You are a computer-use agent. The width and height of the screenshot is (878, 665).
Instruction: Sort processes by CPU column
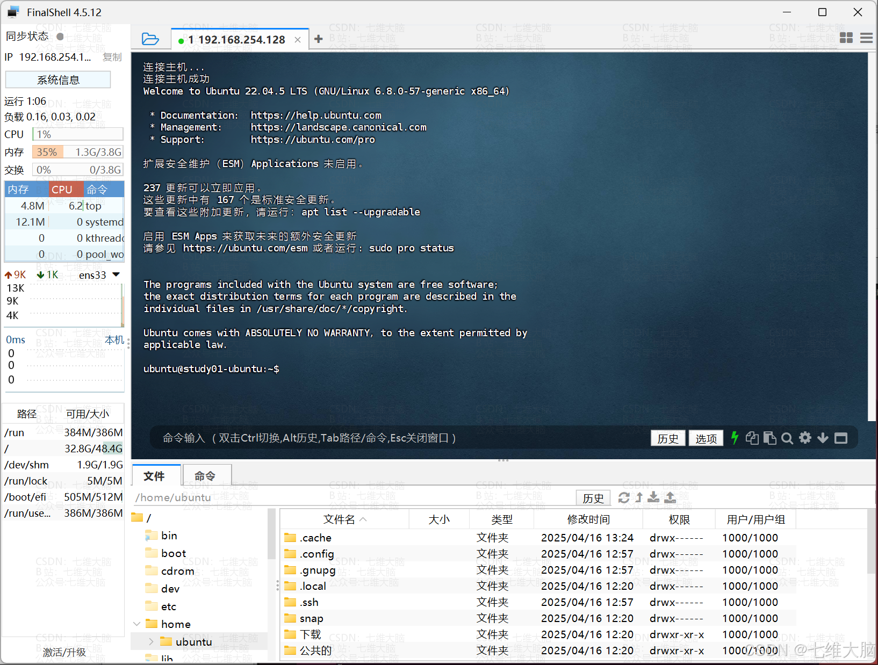pyautogui.click(x=66, y=190)
